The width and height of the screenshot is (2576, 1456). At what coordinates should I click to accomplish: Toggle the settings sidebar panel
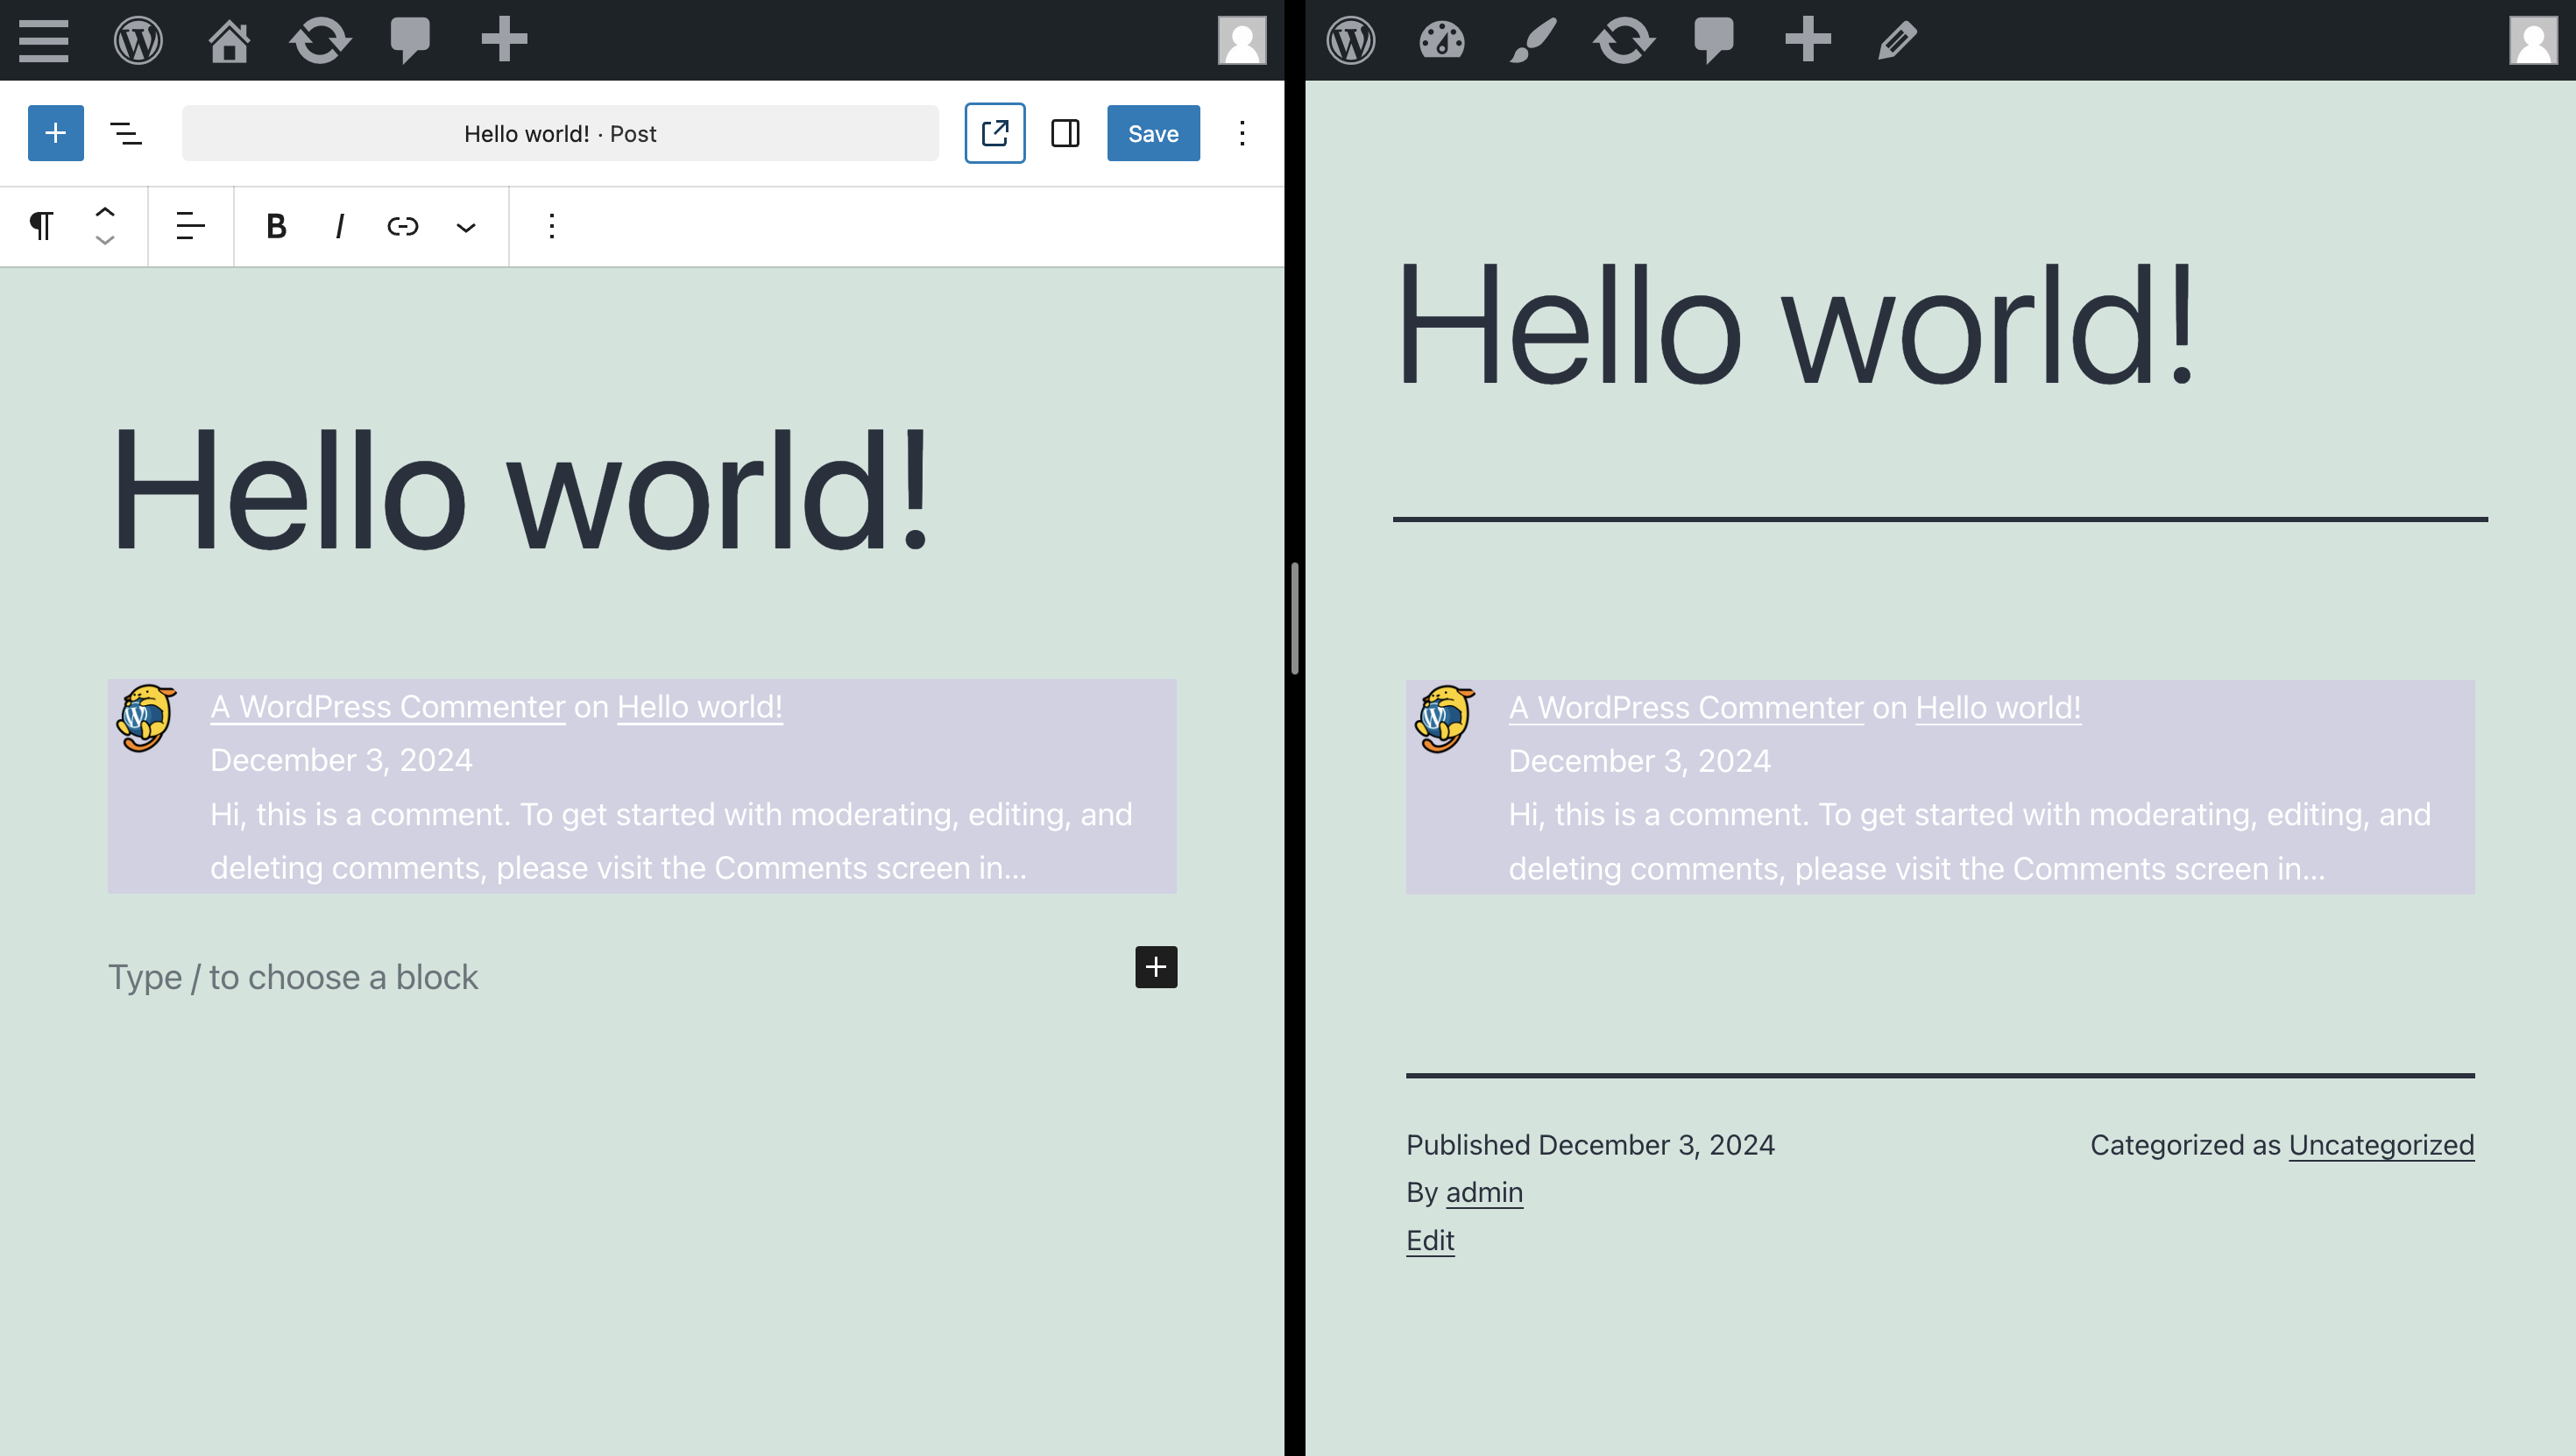[1065, 133]
